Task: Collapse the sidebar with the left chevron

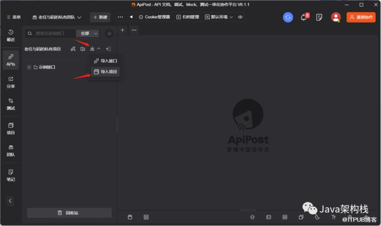Action: tap(10, 201)
